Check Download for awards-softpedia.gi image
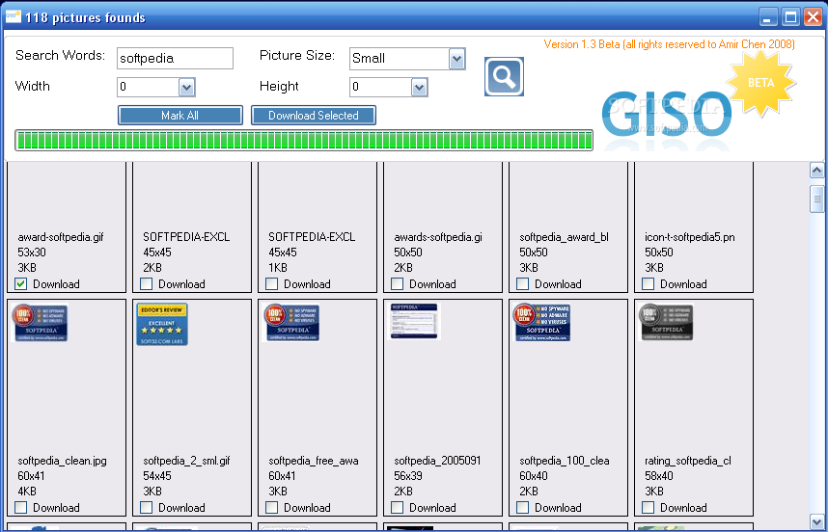The image size is (828, 532). pyautogui.click(x=397, y=284)
